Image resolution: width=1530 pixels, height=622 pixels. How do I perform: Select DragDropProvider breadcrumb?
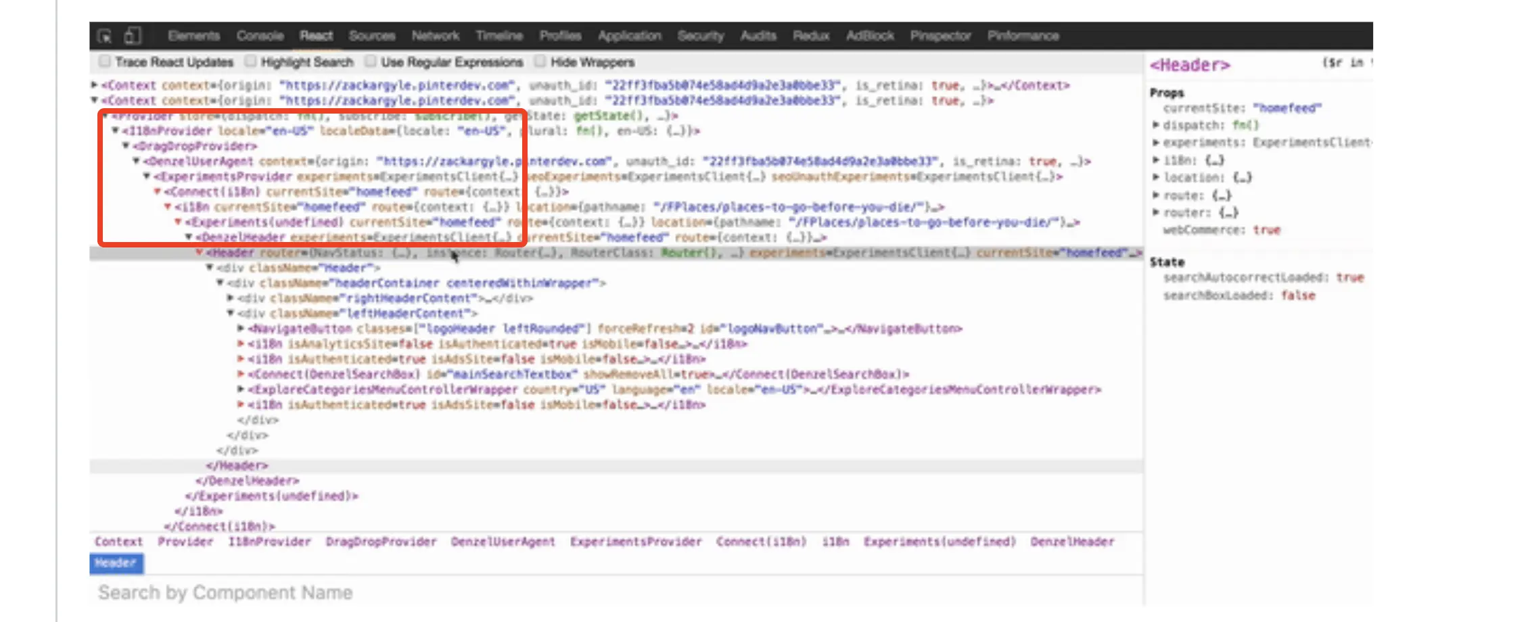coord(381,542)
